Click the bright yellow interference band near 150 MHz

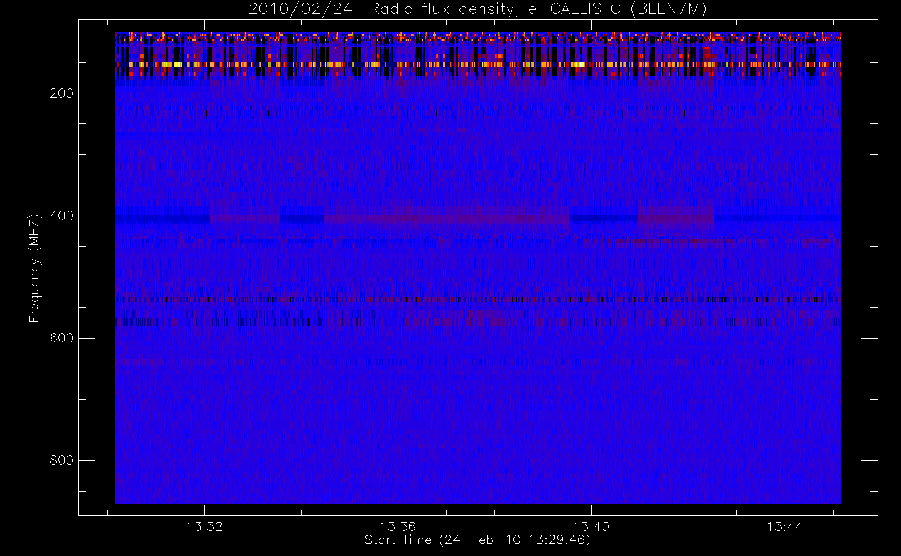pyautogui.click(x=478, y=64)
